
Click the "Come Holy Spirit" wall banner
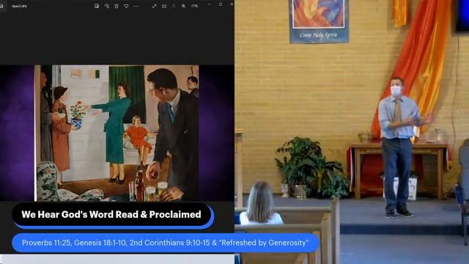[x=319, y=21]
